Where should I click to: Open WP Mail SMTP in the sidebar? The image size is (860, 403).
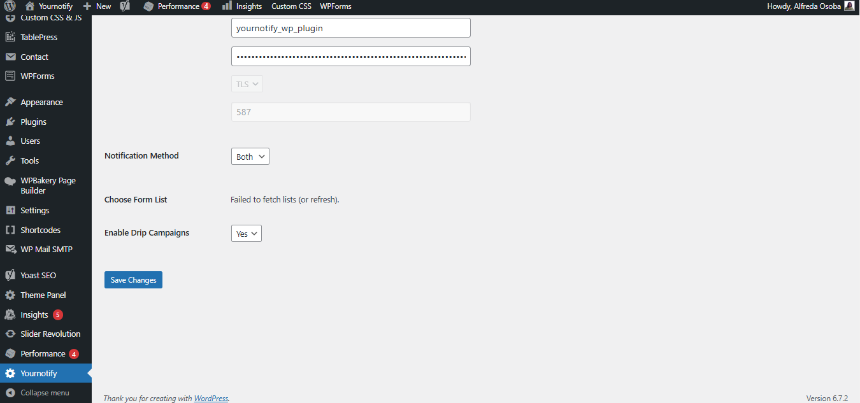[x=47, y=249]
